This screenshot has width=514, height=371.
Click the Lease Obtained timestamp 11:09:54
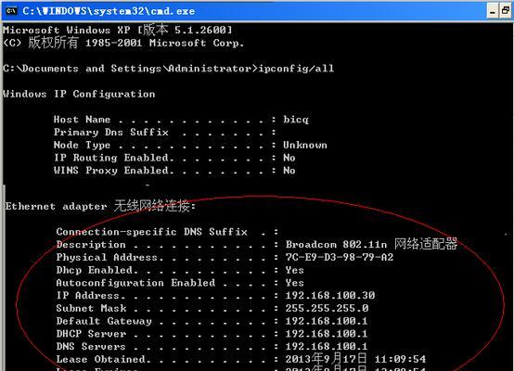click(x=400, y=359)
